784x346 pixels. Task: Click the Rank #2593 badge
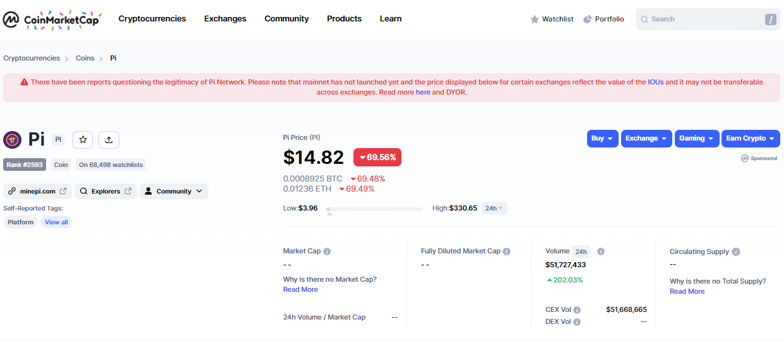25,164
